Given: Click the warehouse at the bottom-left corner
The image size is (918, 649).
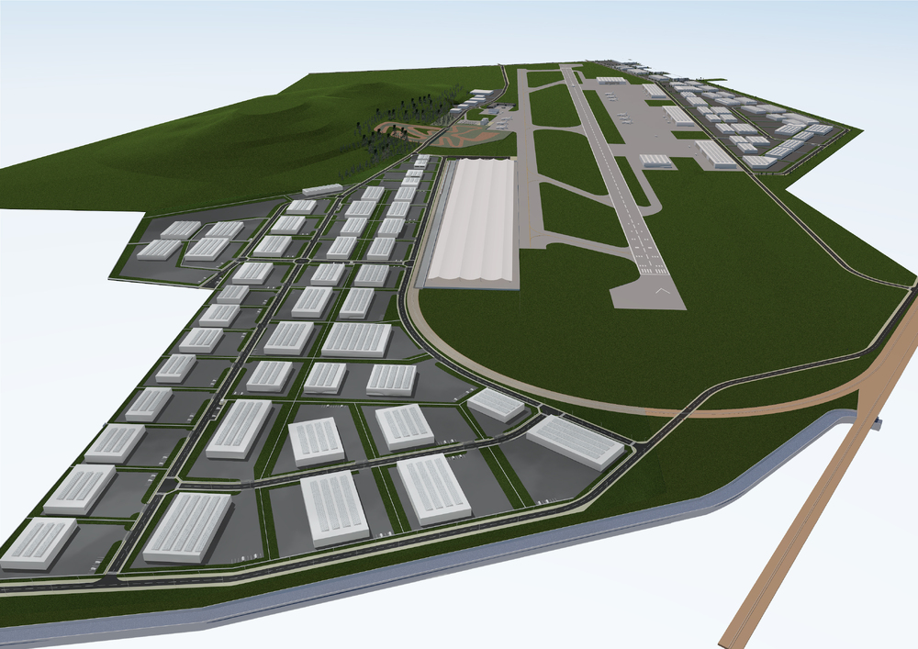Looking at the screenshot, I should pyautogui.click(x=38, y=542).
